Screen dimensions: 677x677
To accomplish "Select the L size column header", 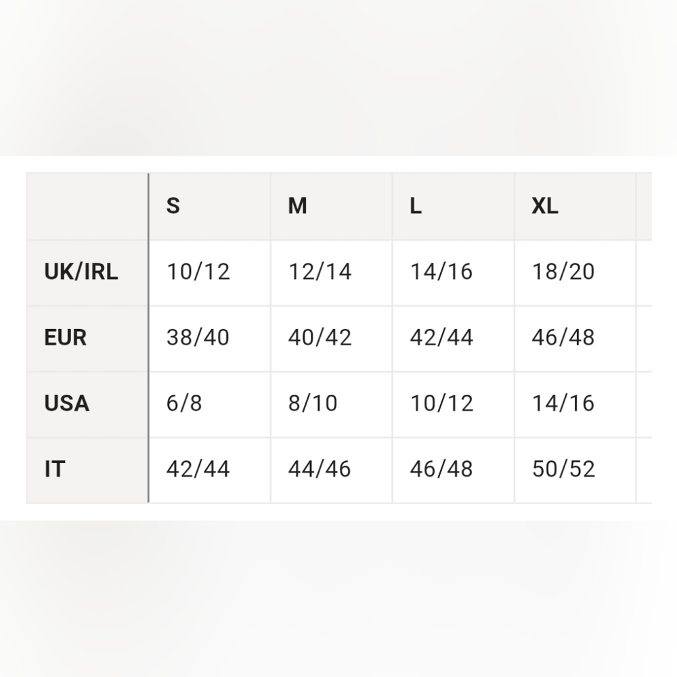I will 454,206.
